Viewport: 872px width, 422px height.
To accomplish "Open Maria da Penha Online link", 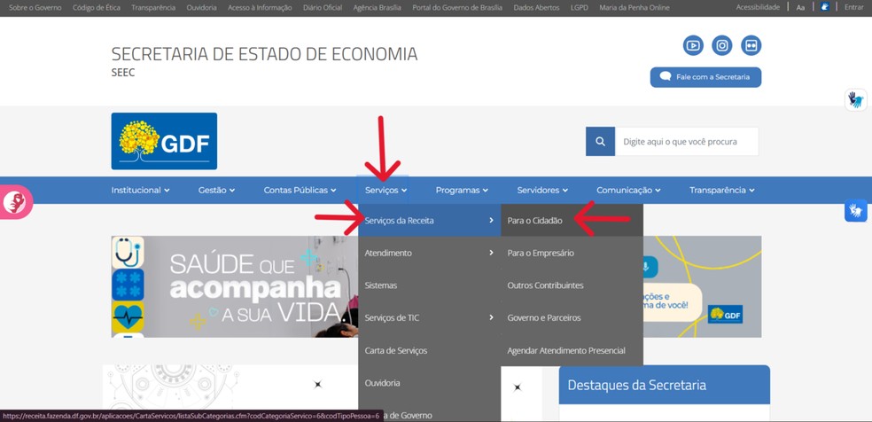I will pyautogui.click(x=635, y=8).
